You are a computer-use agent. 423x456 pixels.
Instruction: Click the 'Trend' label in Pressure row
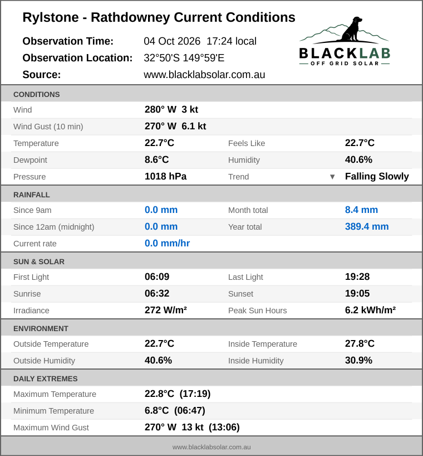(238, 177)
